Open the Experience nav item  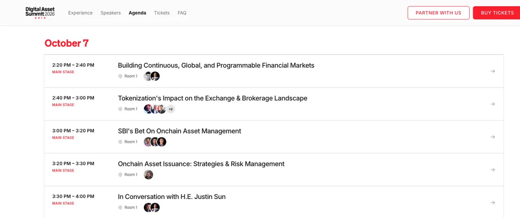click(x=80, y=13)
